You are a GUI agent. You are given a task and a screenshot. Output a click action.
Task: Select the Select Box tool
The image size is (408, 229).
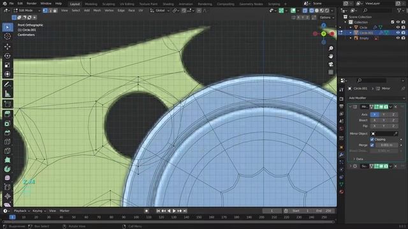[8, 27]
